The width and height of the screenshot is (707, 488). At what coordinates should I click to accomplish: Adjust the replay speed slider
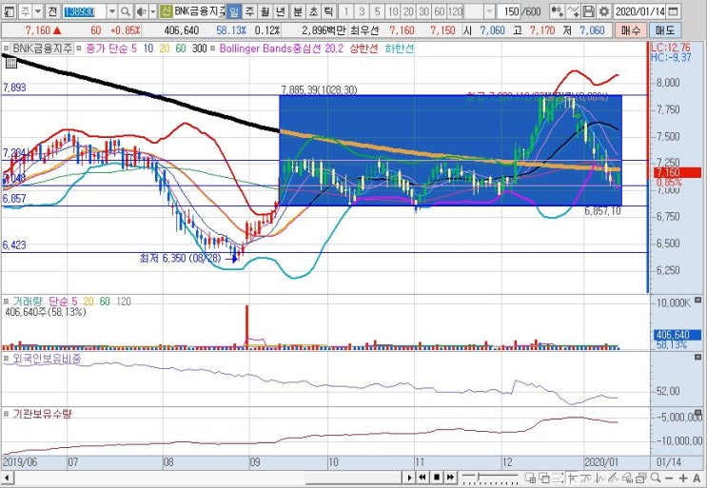pyautogui.click(x=490, y=478)
